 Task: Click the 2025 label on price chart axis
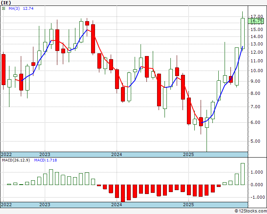[188, 154]
